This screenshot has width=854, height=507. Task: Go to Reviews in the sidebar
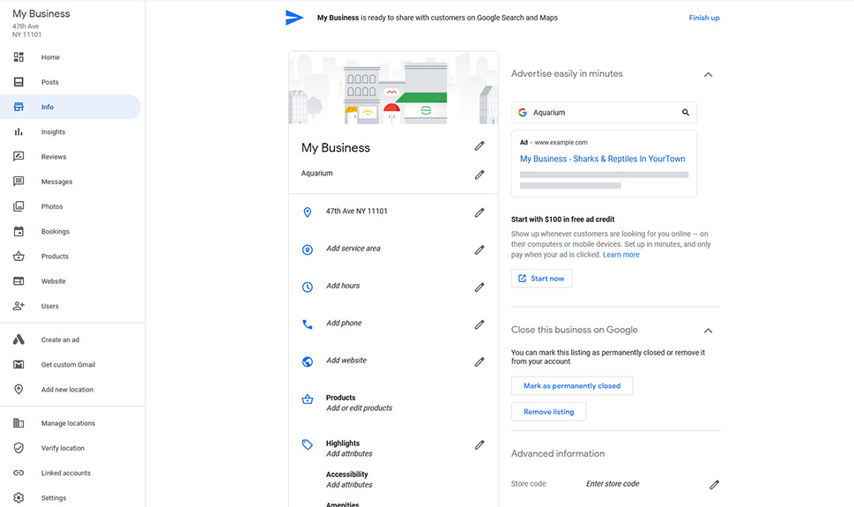point(53,157)
